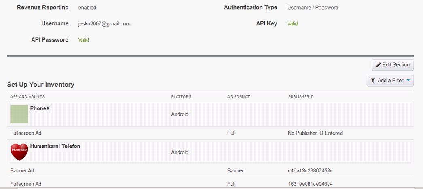
Task: Click No Publisher ID Entered text
Action: (x=315, y=133)
